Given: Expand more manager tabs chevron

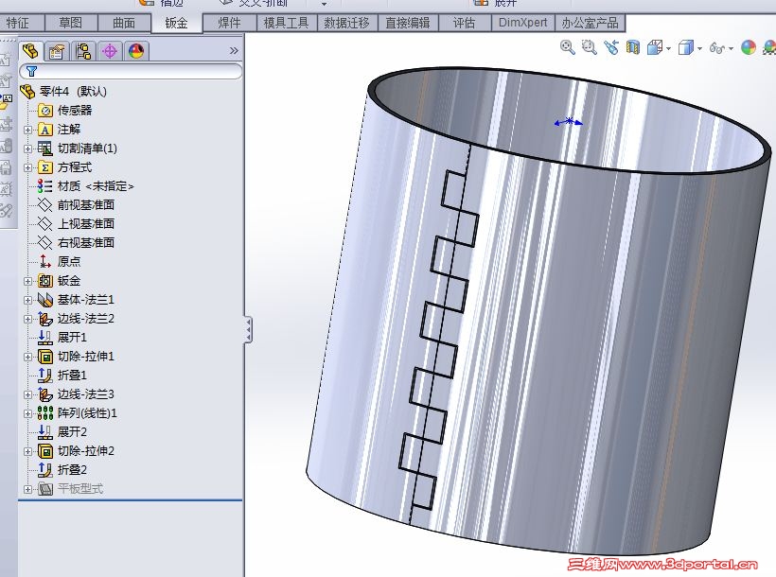Looking at the screenshot, I should click(x=234, y=50).
